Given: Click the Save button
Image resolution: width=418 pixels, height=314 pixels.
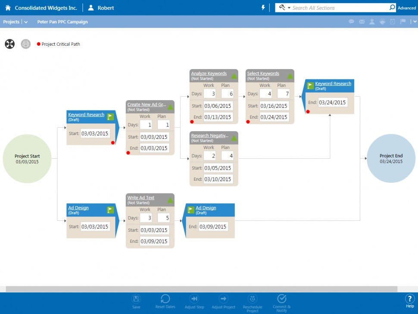Looking at the screenshot, I should 136,302.
